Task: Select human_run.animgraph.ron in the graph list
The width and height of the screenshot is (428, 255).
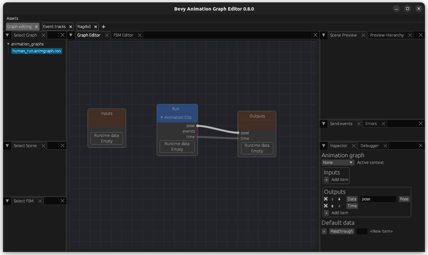Action: pos(37,51)
